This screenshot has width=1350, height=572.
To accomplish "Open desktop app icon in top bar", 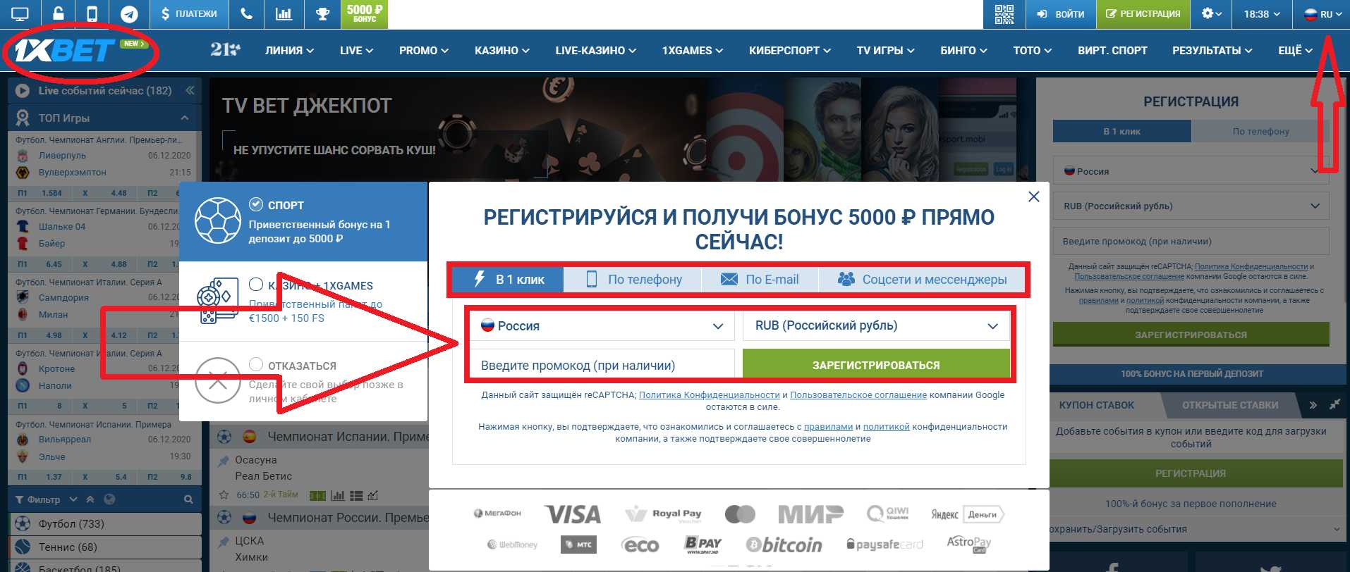I will 20,14.
